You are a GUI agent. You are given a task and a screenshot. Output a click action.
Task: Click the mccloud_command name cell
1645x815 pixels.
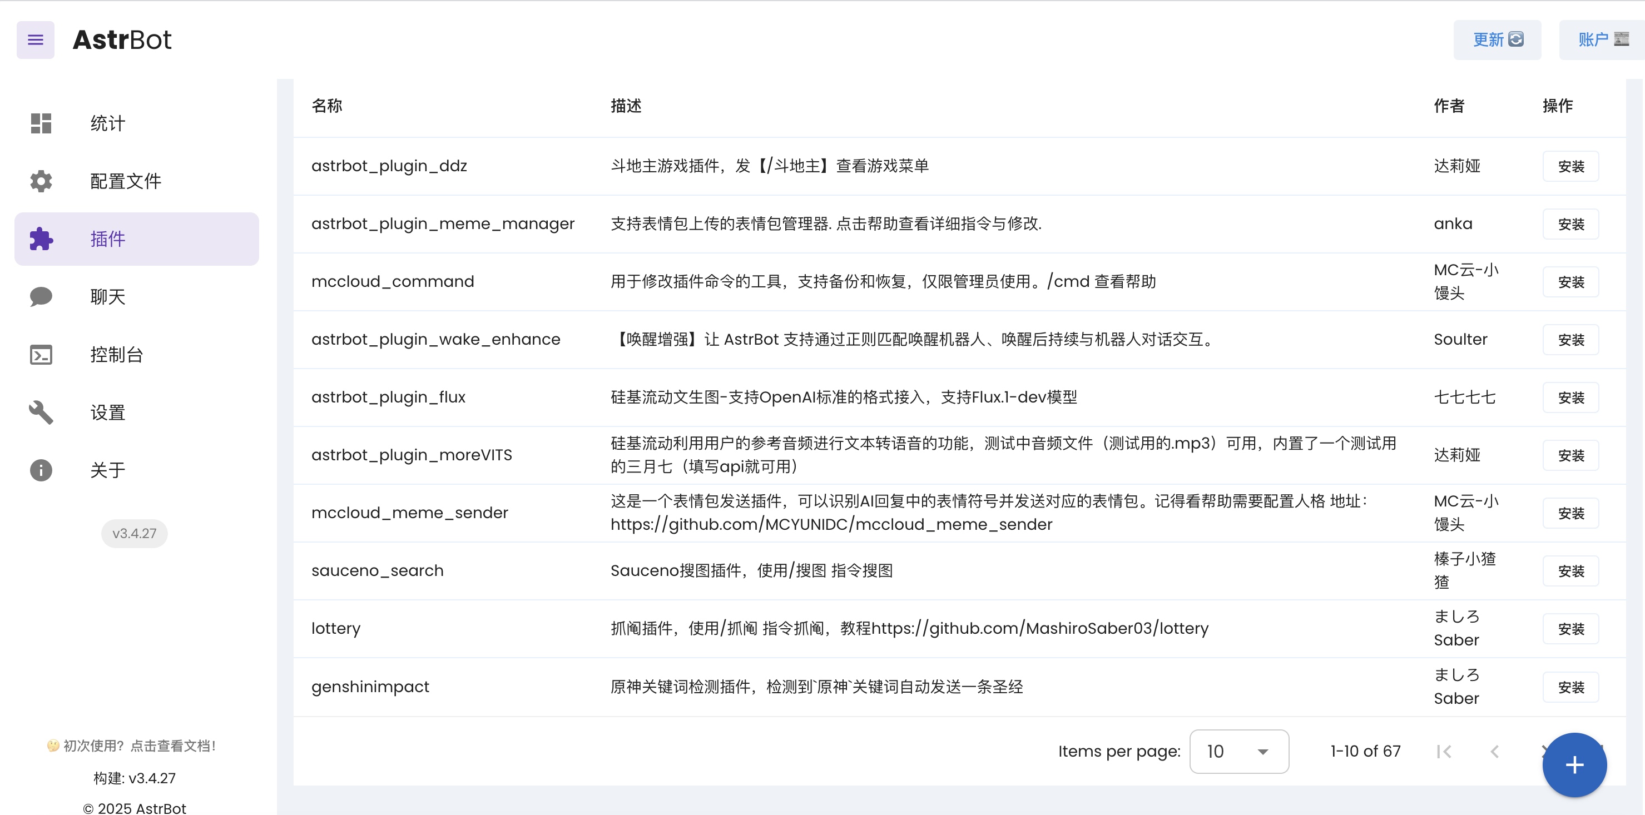click(x=393, y=281)
